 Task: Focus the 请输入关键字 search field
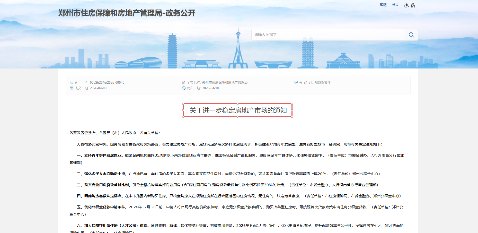328,35
